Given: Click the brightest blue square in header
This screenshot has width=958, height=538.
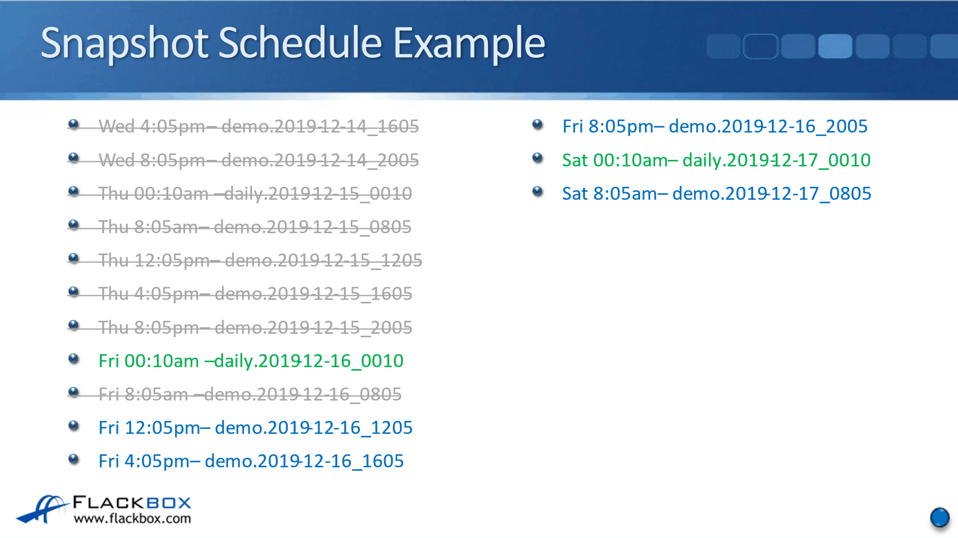Looking at the screenshot, I should click(x=835, y=46).
